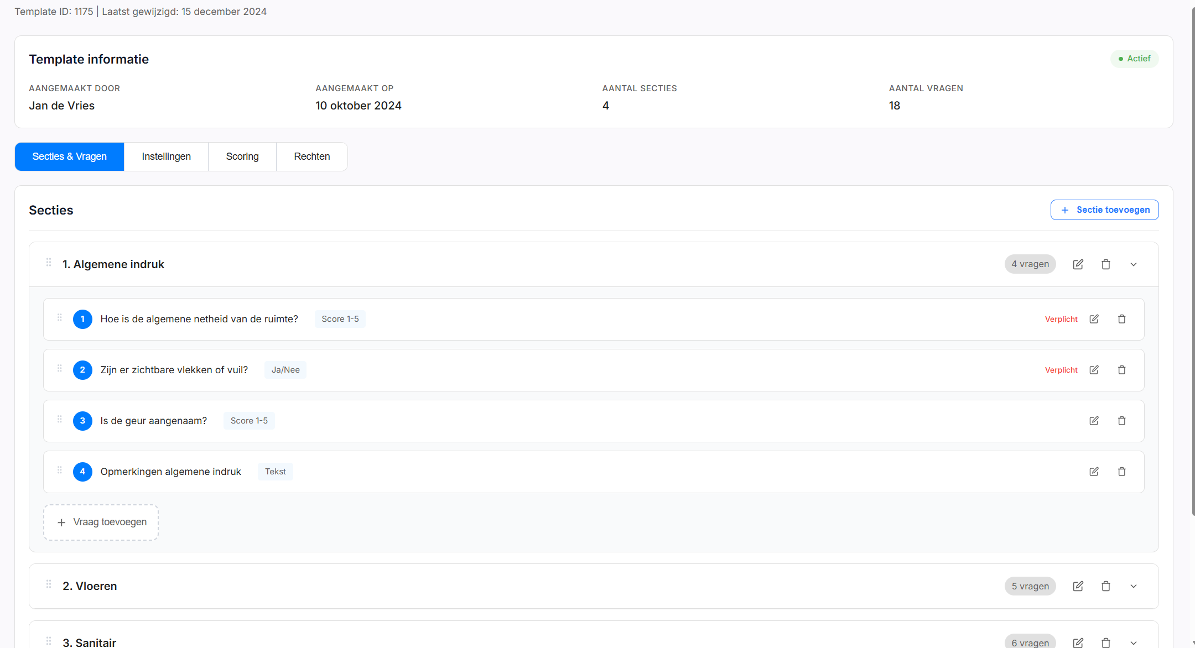Open the Scoring tab

(x=242, y=156)
